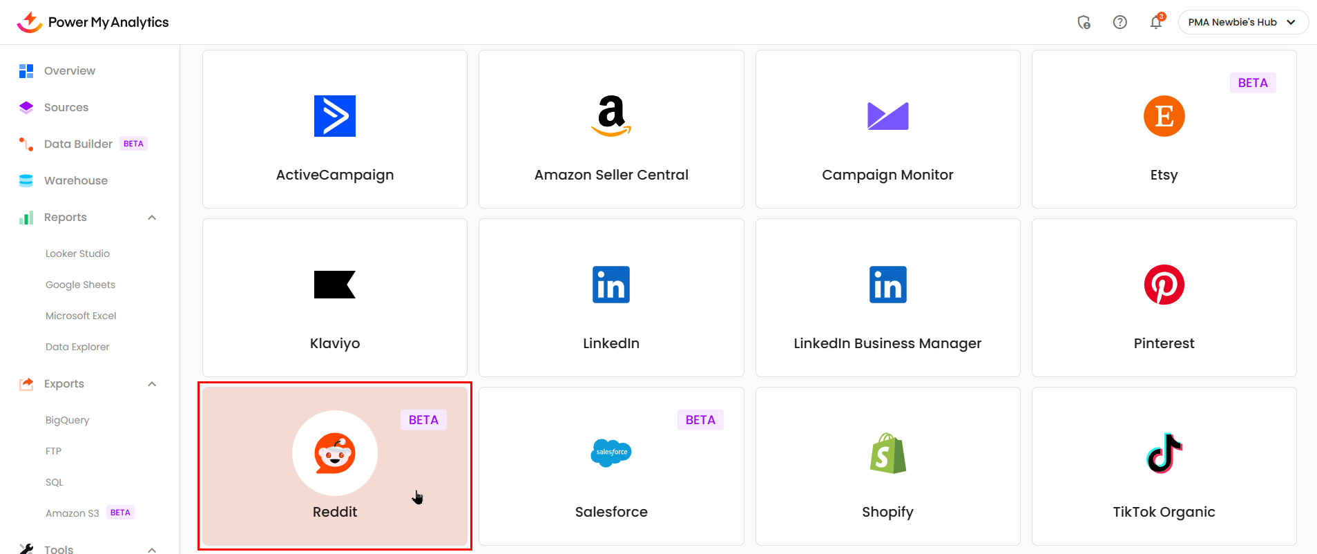Screen dimensions: 1317x554
Task: Click the shield status icon in header
Action: click(x=1084, y=22)
